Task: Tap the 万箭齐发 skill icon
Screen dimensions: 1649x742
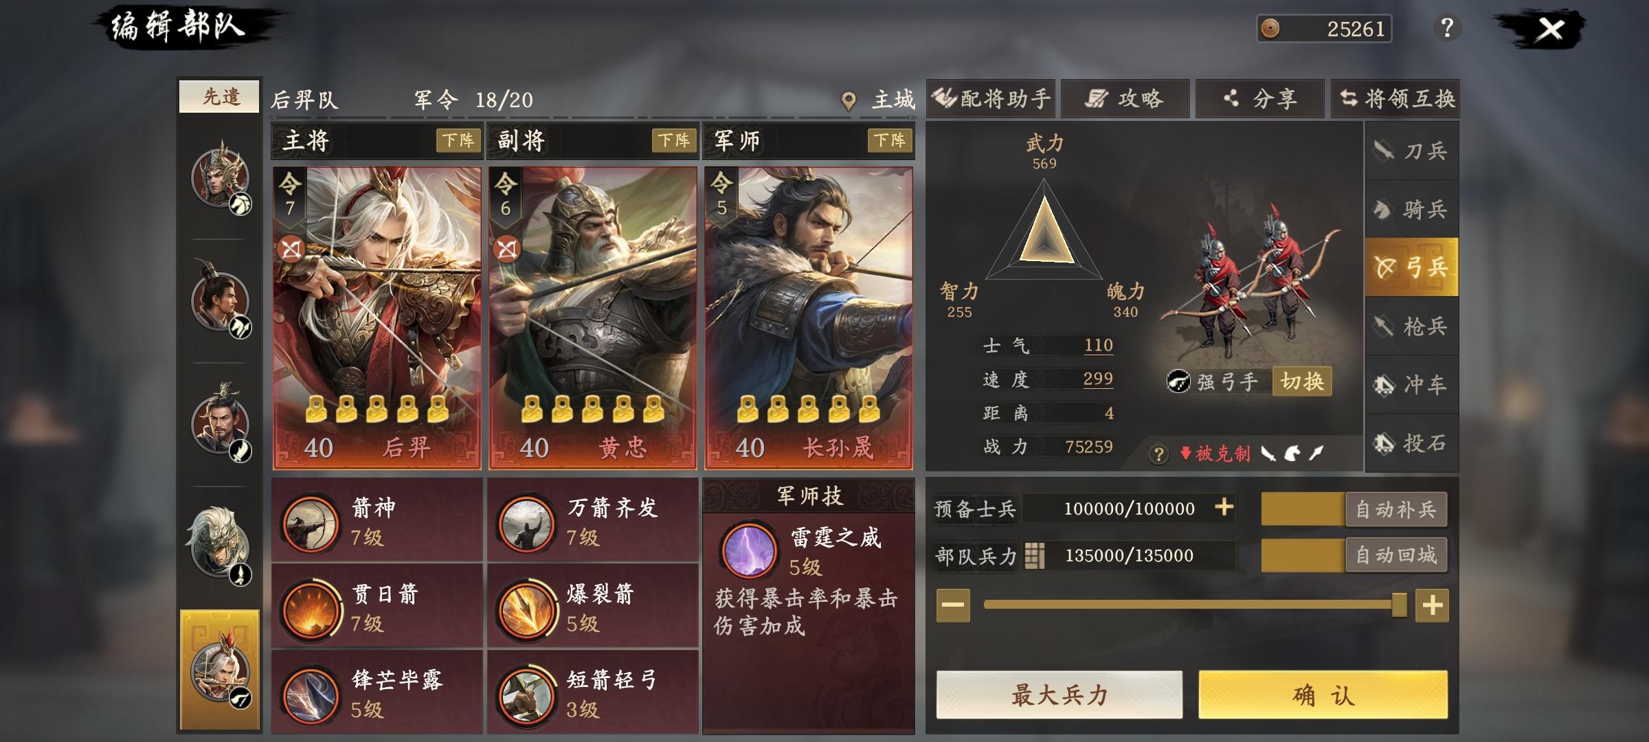Action: point(526,523)
